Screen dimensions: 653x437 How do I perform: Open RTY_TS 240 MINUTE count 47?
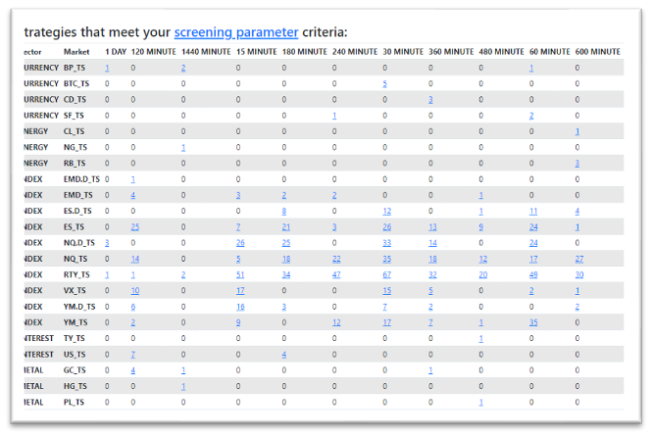click(x=336, y=274)
